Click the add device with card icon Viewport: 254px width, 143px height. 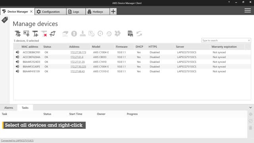pos(27,34)
